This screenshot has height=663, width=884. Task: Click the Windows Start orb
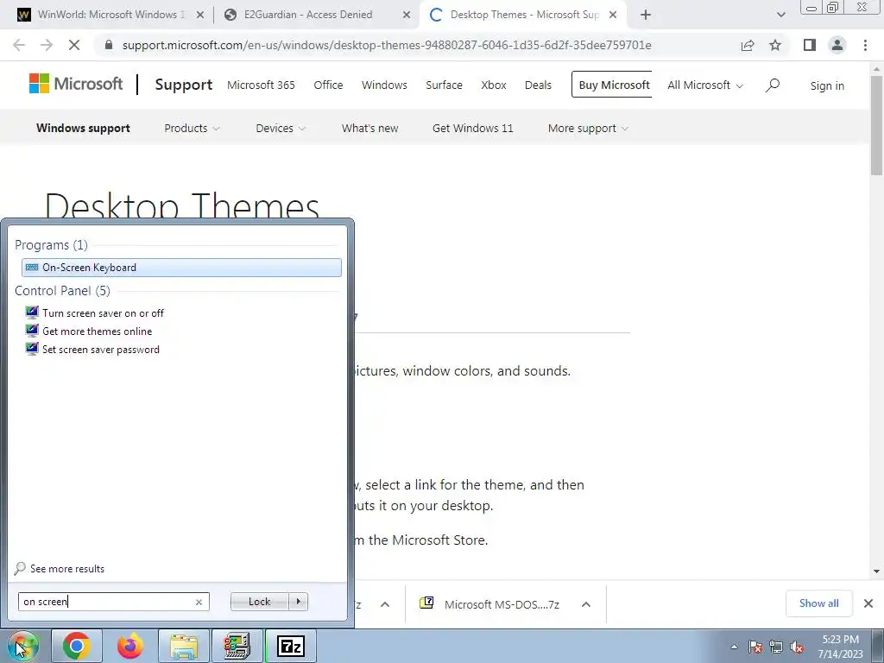(x=22, y=646)
